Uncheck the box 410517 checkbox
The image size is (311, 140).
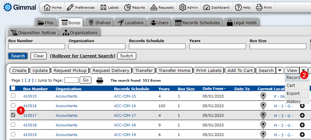click(x=13, y=115)
